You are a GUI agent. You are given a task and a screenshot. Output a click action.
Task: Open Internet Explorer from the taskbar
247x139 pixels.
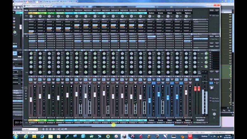pyautogui.click(x=26, y=136)
